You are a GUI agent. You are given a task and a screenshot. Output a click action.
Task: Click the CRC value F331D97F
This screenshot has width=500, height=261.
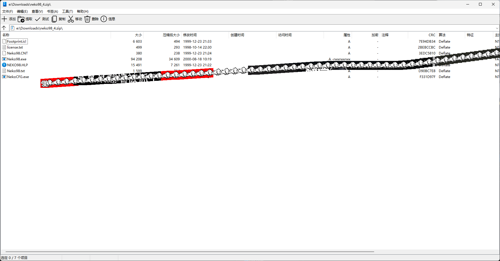428,77
